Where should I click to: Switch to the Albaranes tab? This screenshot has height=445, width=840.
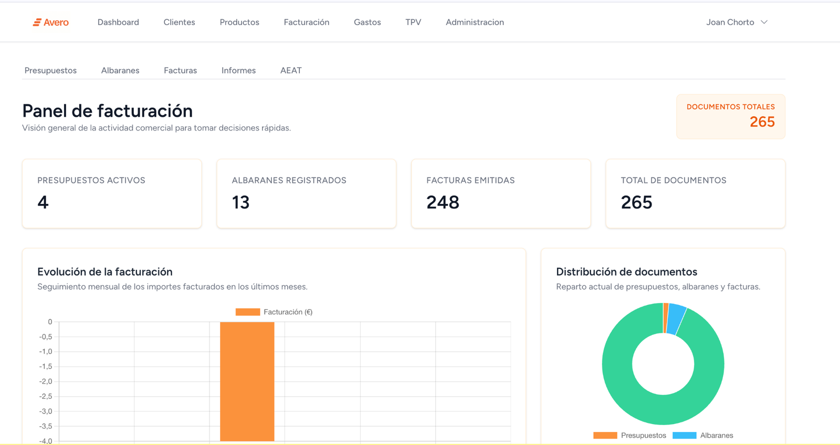tap(120, 70)
